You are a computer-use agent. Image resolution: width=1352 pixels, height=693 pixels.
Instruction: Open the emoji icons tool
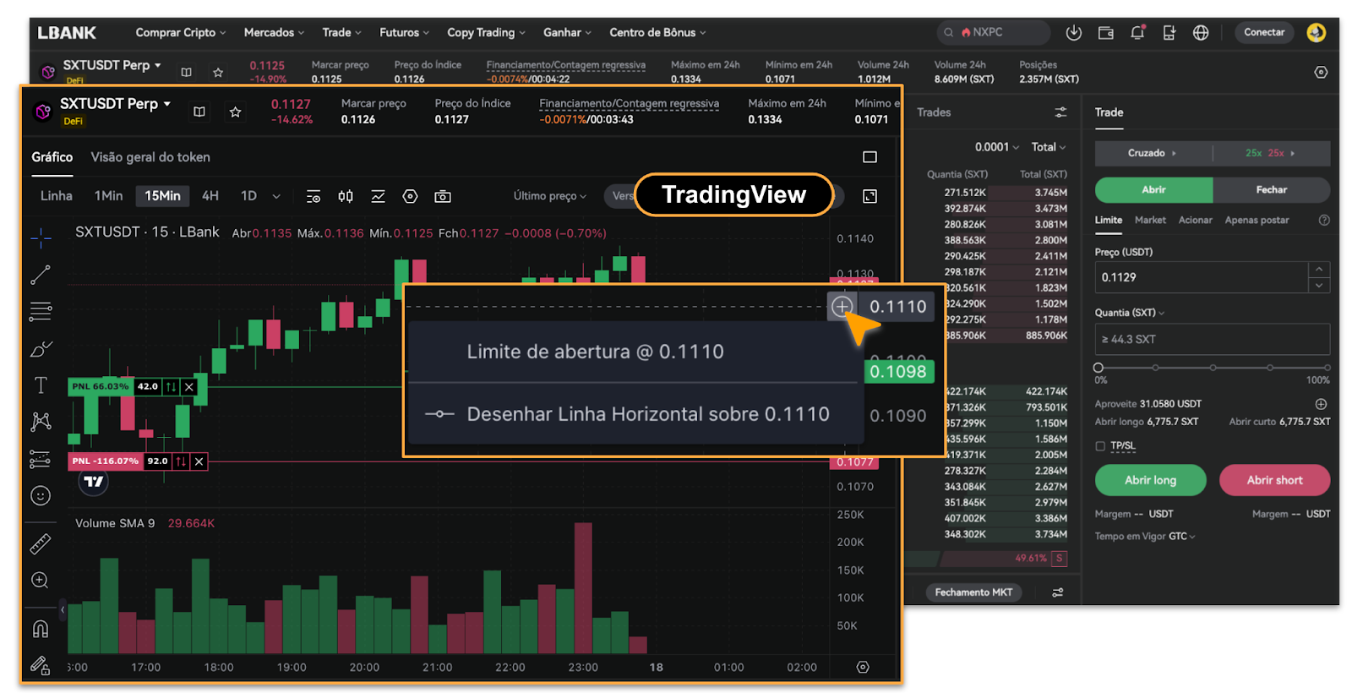pos(41,496)
